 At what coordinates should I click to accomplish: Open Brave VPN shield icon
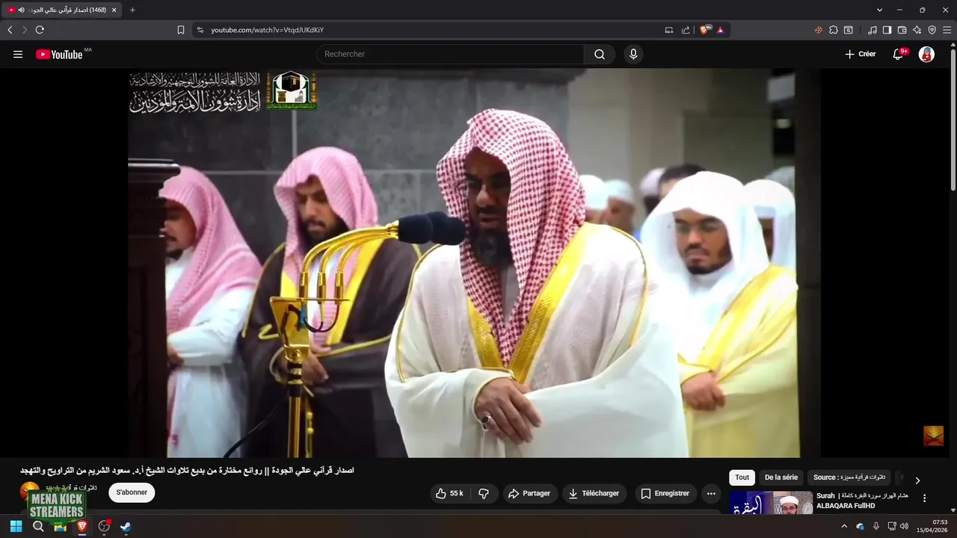pyautogui.click(x=932, y=30)
